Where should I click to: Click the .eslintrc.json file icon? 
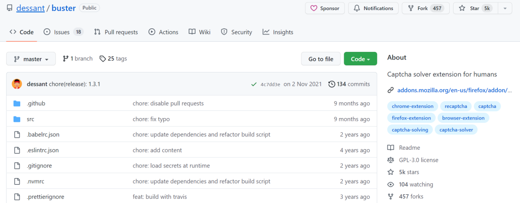point(17,150)
